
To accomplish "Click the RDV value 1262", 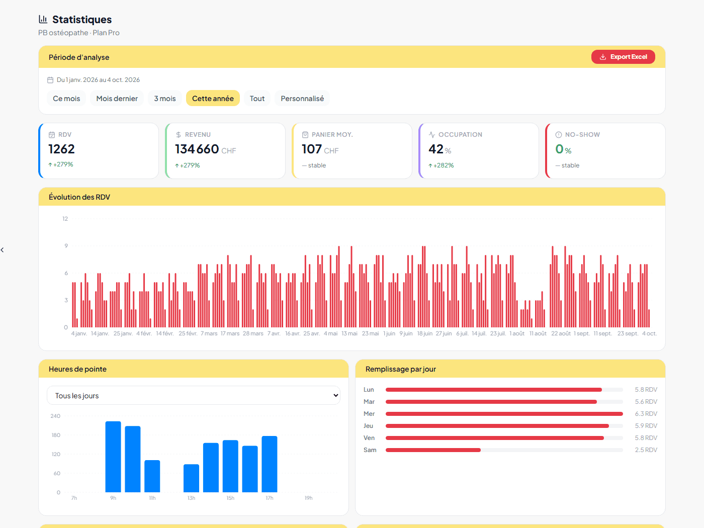I will (61, 149).
